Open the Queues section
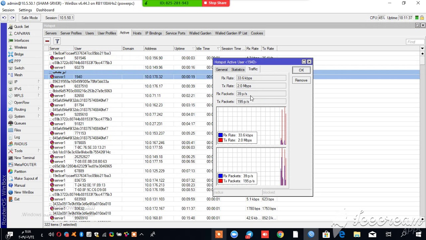Viewport: 426px width, 240px height. click(x=20, y=123)
